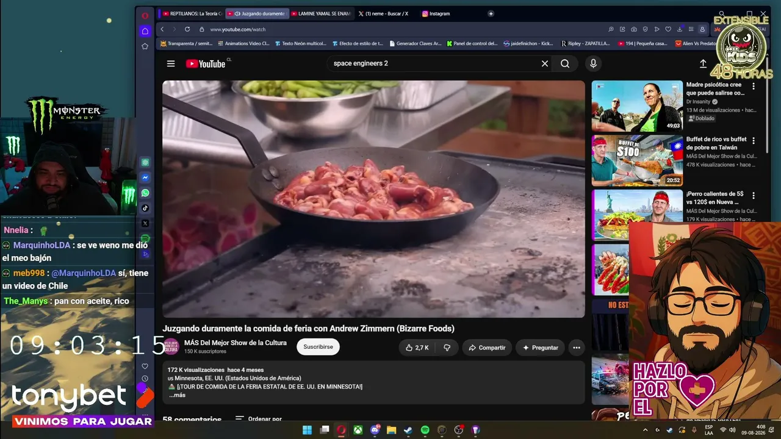This screenshot has height=439, width=781.
Task: Click the heart icon in the address bar
Action: coord(668,29)
